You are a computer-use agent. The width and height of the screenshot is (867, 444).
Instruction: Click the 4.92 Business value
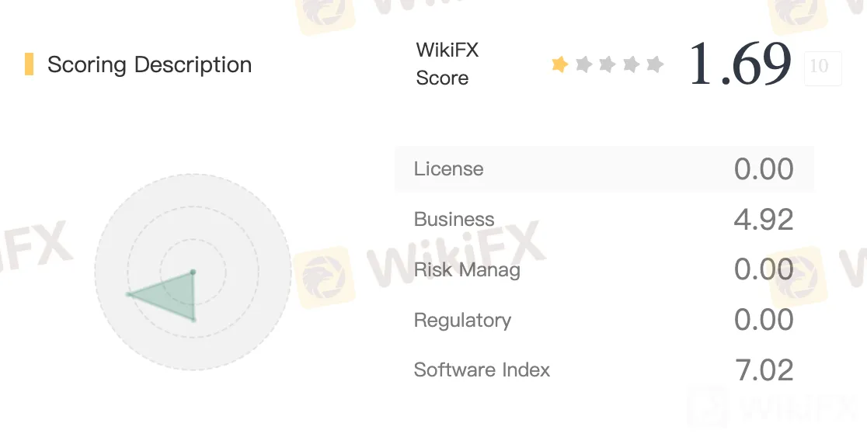tap(764, 219)
